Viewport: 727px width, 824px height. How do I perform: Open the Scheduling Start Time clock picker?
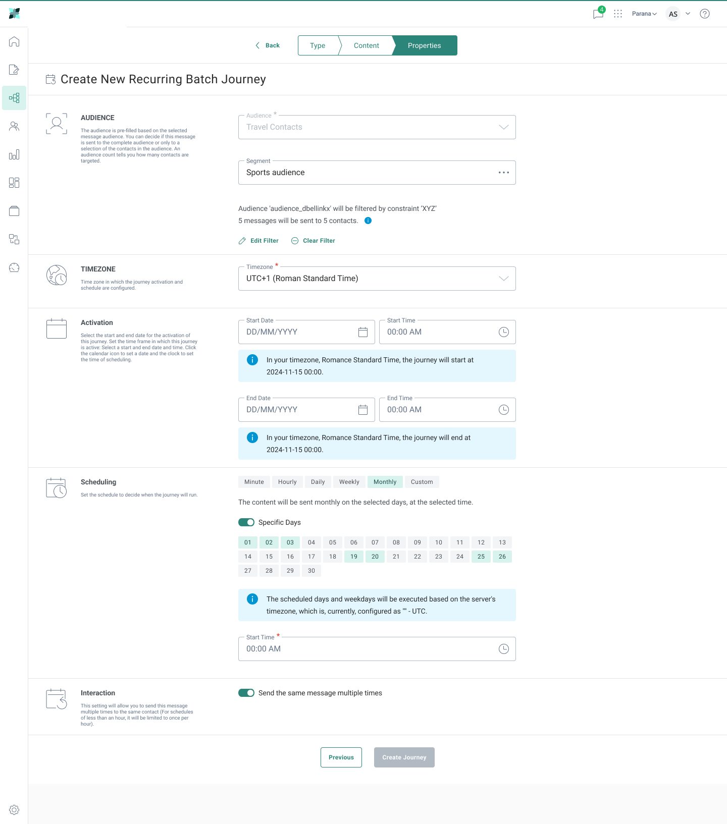(x=504, y=649)
